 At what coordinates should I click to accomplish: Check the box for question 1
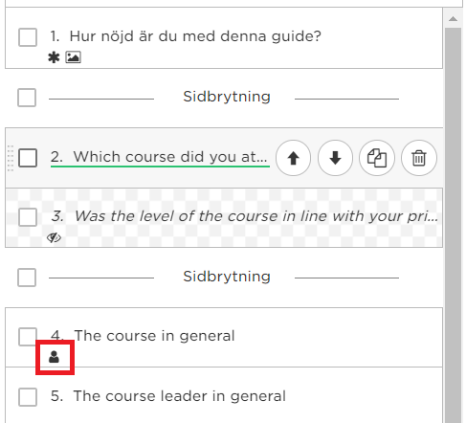(28, 37)
